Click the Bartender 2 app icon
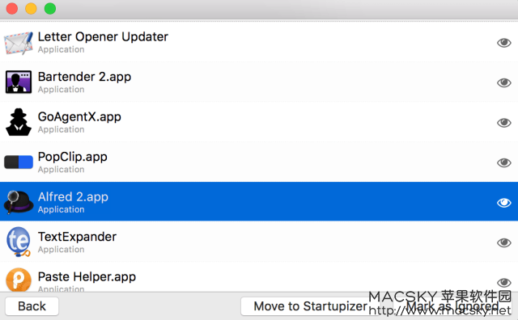This screenshot has width=518, height=320. click(x=19, y=82)
